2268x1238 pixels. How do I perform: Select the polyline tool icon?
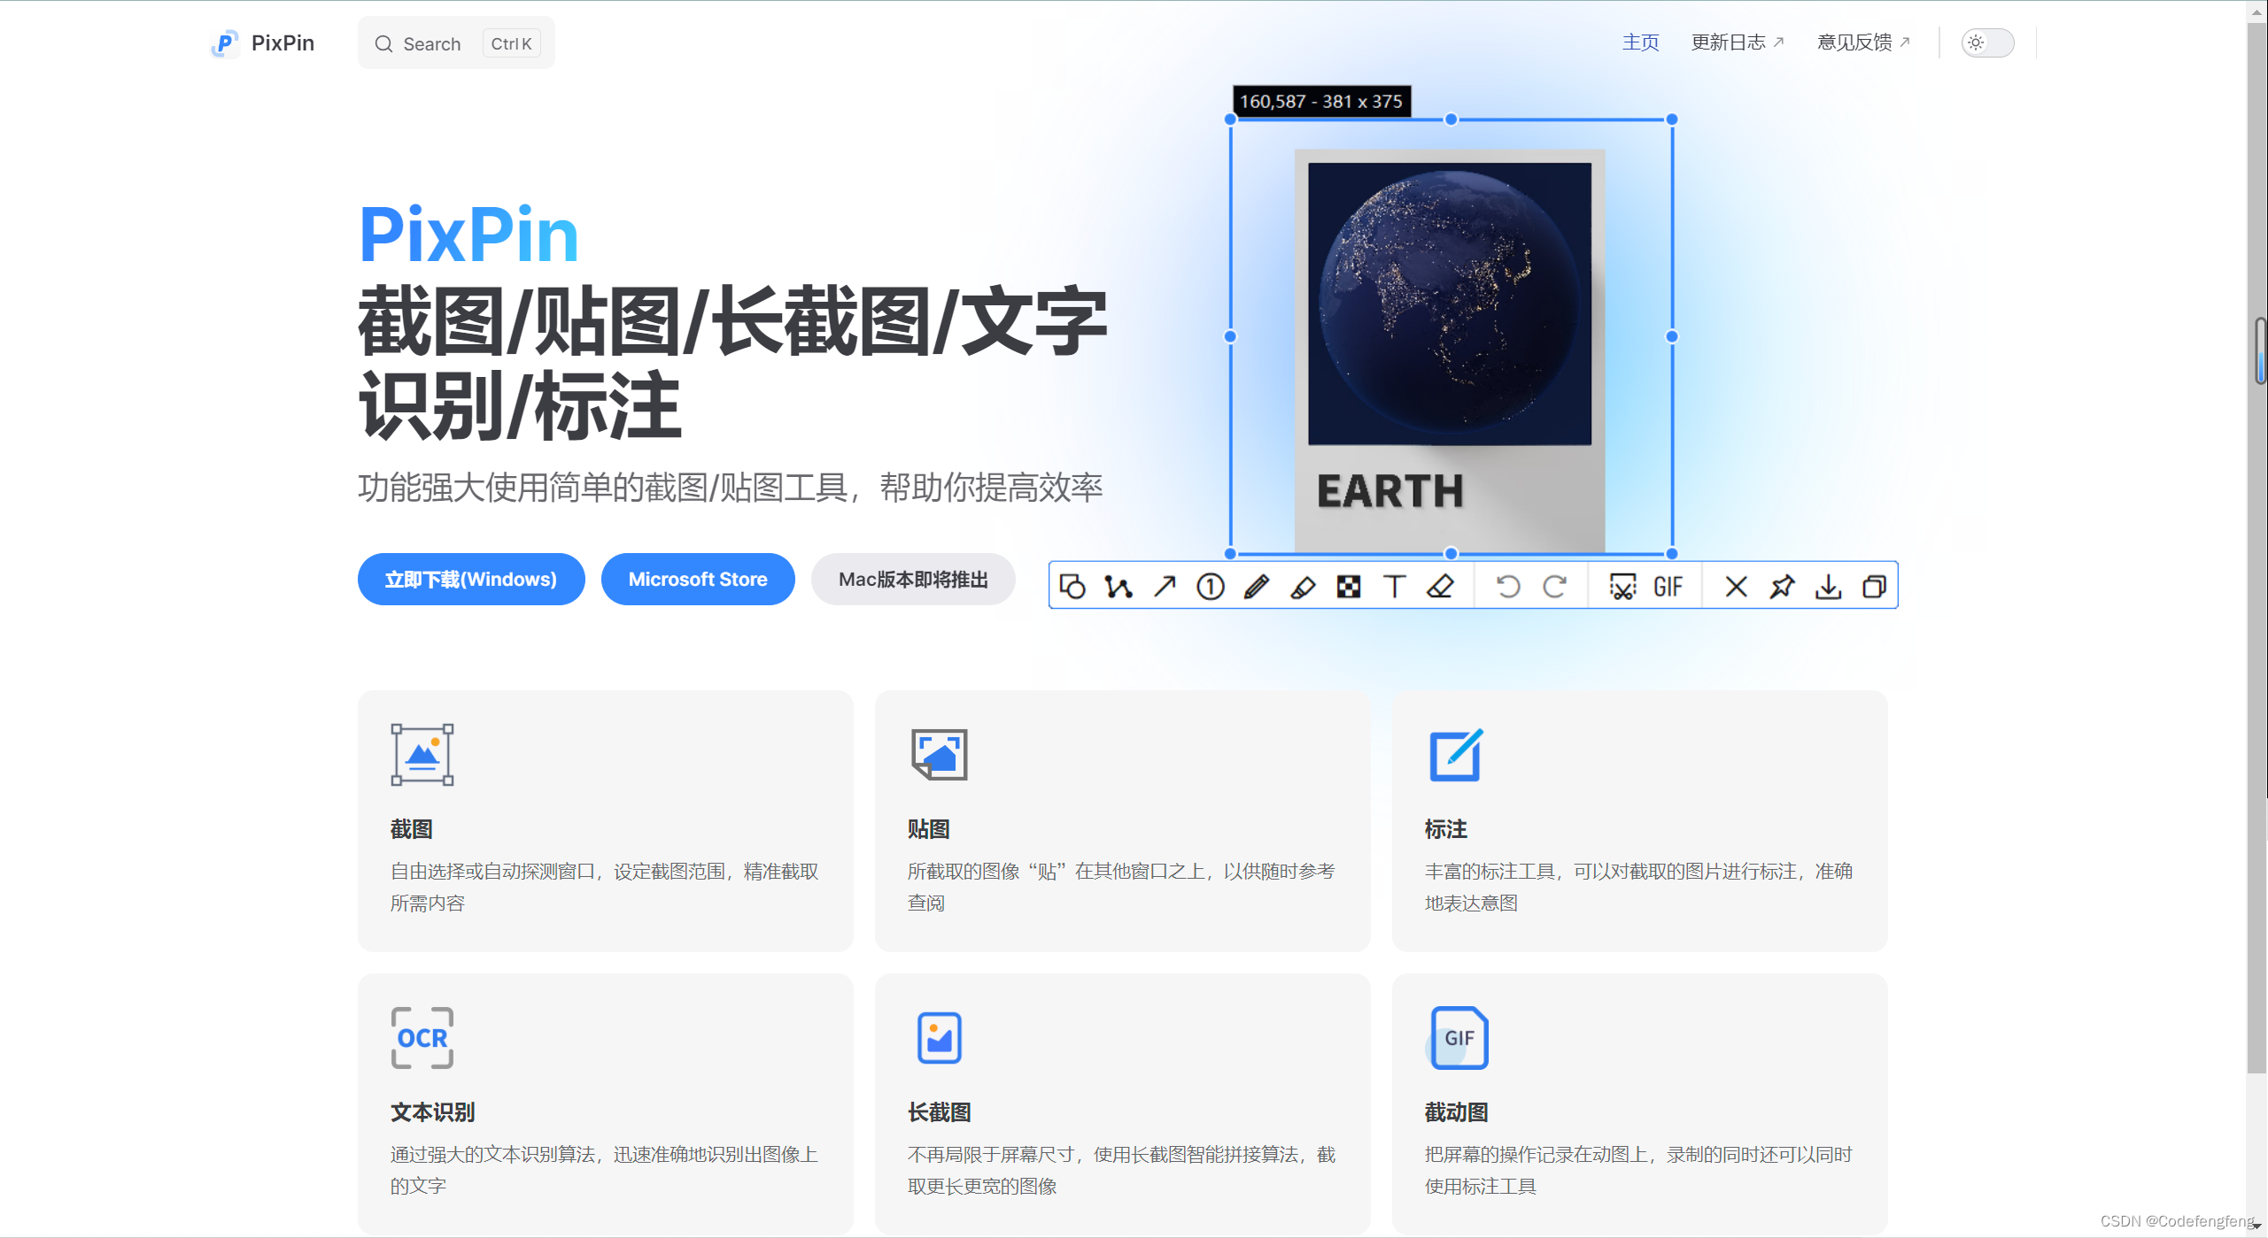tap(1119, 587)
